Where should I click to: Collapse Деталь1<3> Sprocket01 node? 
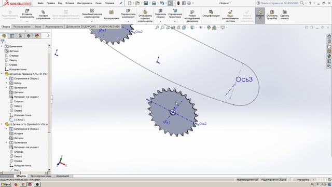[x=2, y=124]
